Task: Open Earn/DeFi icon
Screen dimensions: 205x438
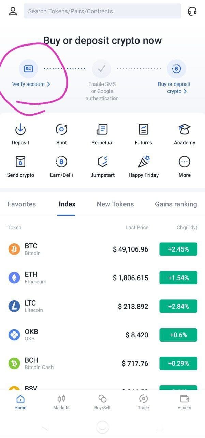Action: [61, 162]
